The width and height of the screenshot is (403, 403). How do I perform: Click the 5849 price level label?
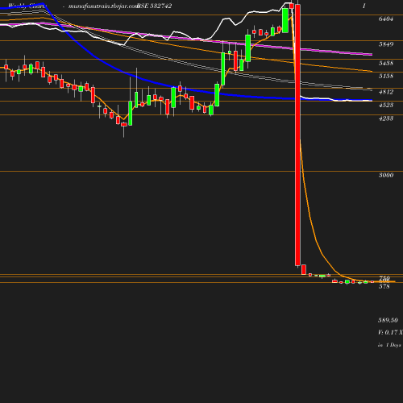pyautogui.click(x=386, y=44)
